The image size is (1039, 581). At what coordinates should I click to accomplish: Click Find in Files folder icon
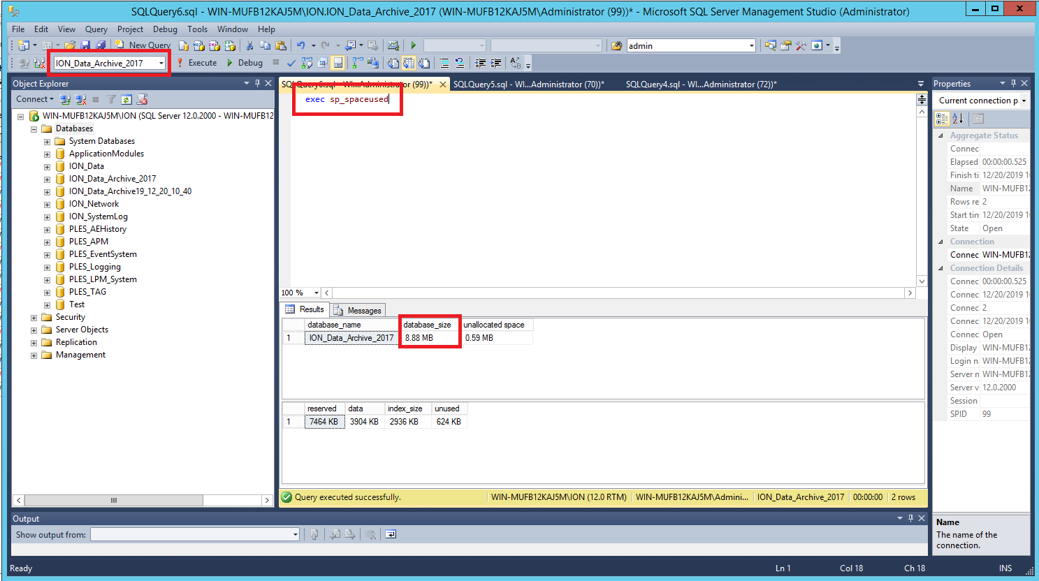(x=616, y=45)
